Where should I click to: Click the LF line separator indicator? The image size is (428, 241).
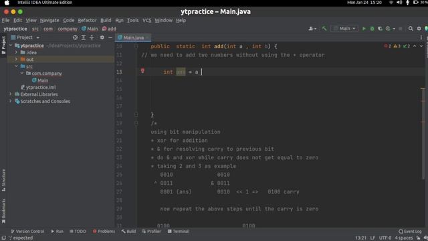coord(372,238)
